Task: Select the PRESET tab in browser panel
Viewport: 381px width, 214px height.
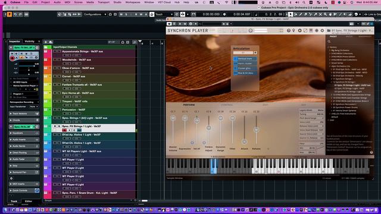Action: click(x=333, y=37)
